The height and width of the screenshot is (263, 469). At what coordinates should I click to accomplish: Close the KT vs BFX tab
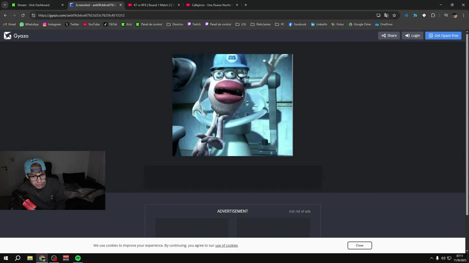click(179, 5)
